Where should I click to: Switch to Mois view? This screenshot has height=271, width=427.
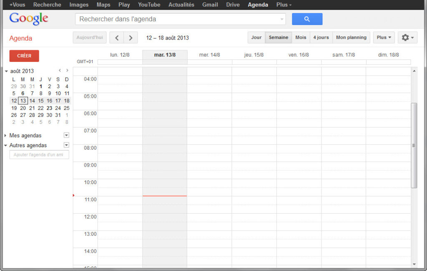301,37
